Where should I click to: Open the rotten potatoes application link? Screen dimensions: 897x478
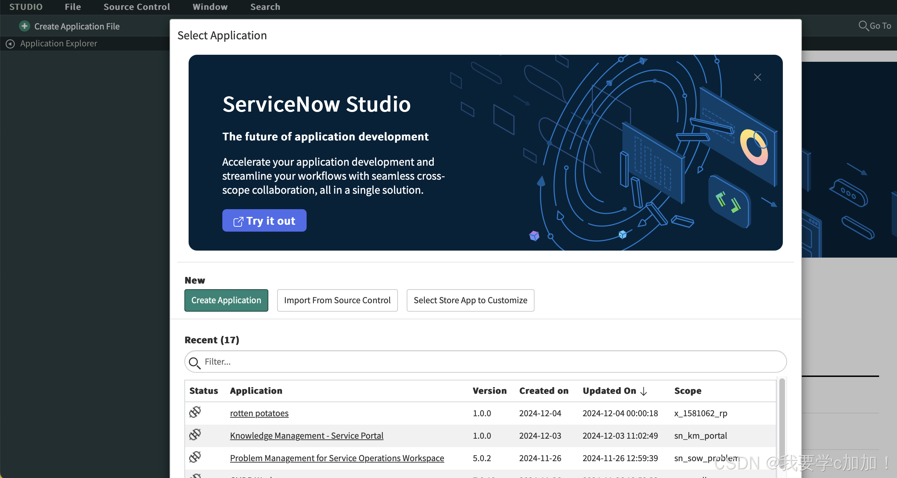click(259, 413)
